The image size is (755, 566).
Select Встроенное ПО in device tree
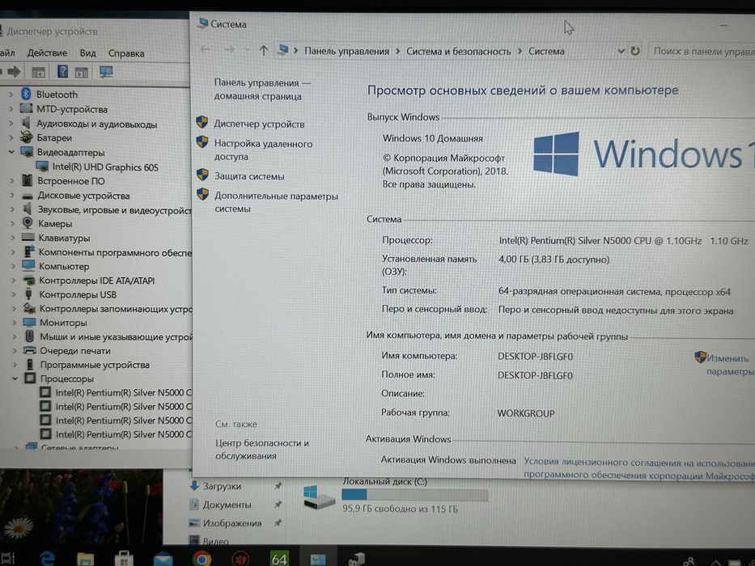(70, 181)
